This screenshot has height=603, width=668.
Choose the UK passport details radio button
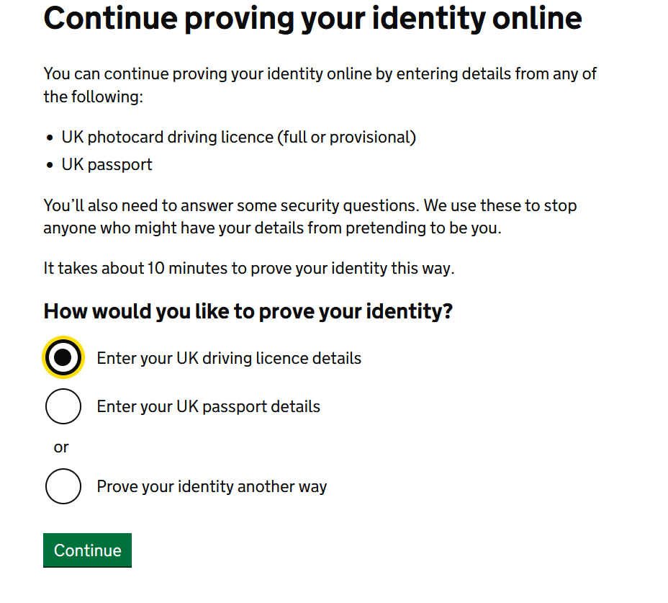[63, 406]
